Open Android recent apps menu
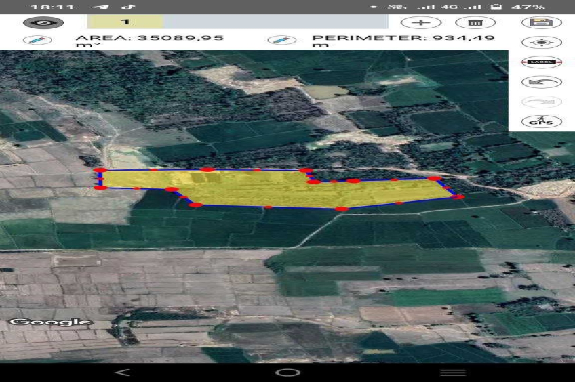The image size is (575, 382). 453,373
